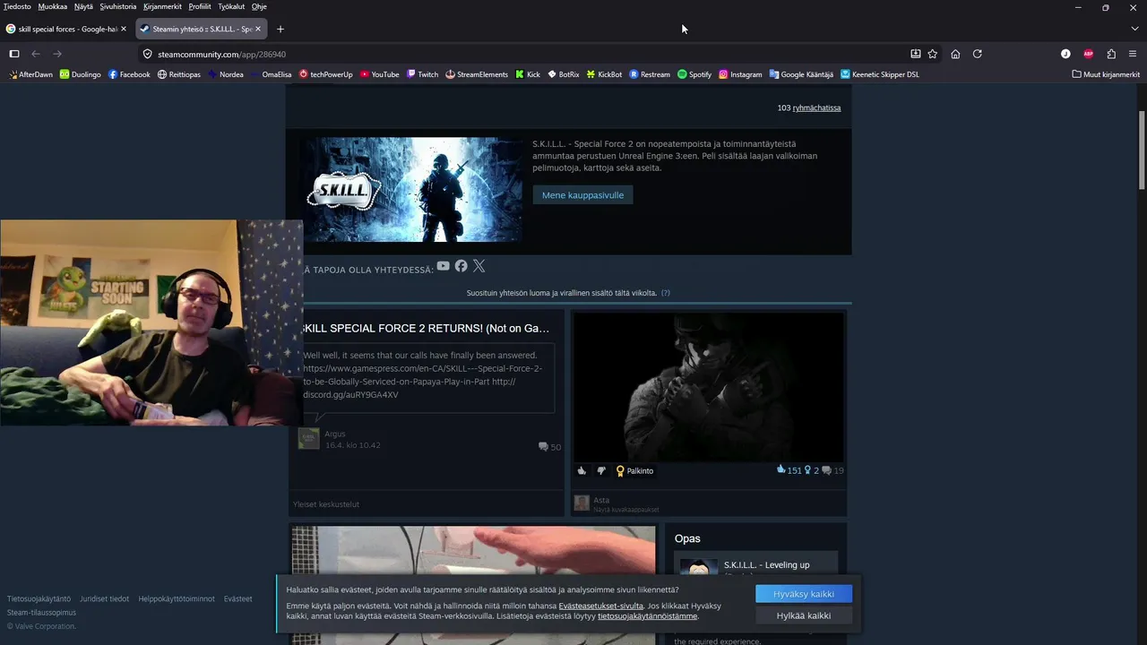Close the Steam community tab

pyautogui.click(x=258, y=29)
